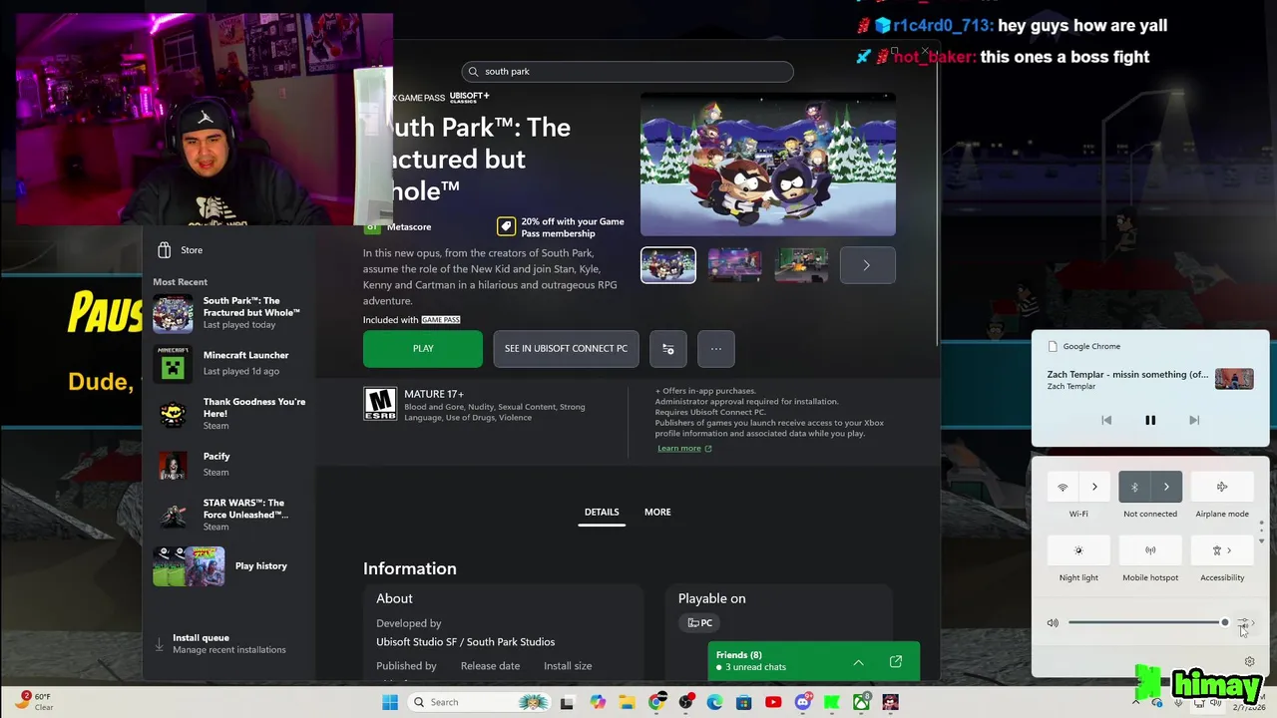Select Minecraft Launcher in Most Recent
Screen dimensions: 1277x718
[x=229, y=363]
